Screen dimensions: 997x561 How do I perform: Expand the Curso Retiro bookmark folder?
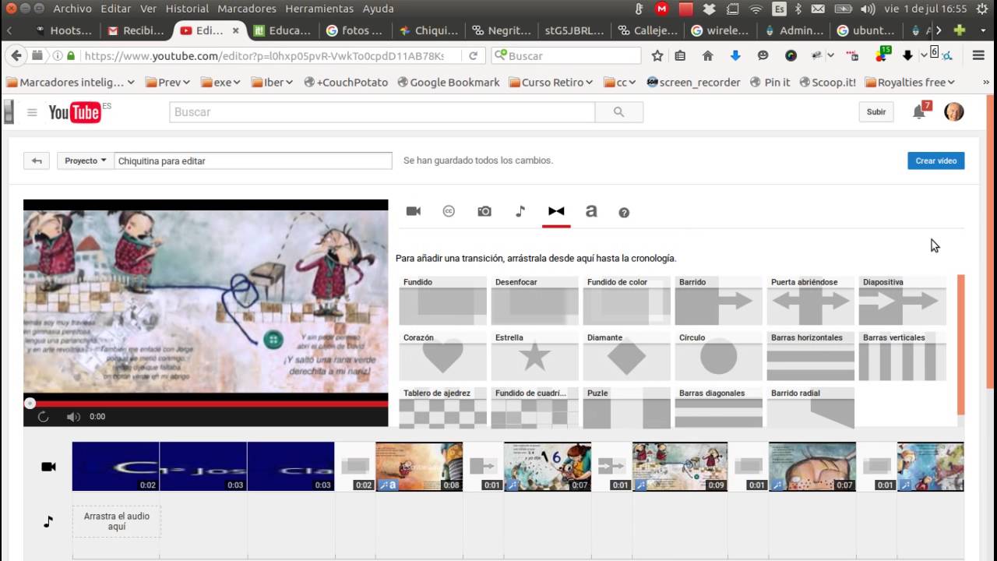click(551, 83)
